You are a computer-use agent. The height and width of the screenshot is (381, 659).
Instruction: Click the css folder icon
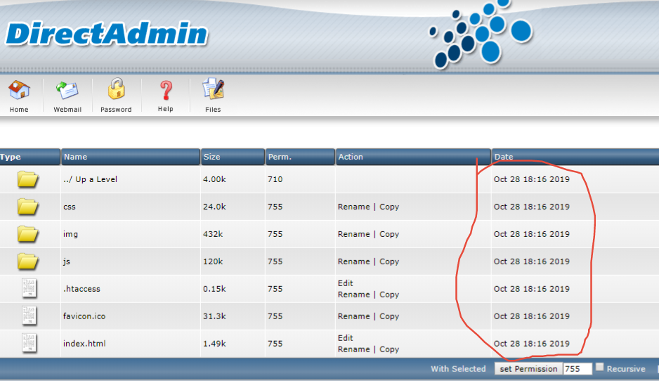[x=27, y=207]
